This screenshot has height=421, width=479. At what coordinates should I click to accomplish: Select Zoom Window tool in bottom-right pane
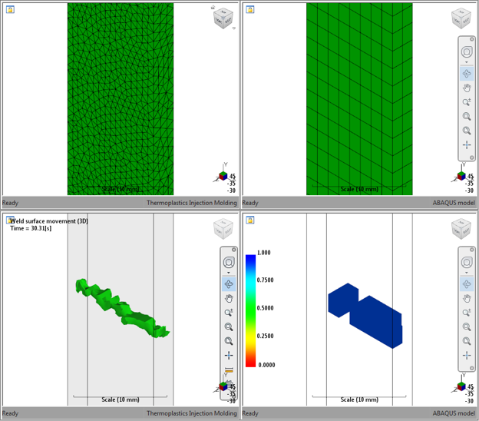[x=467, y=327]
